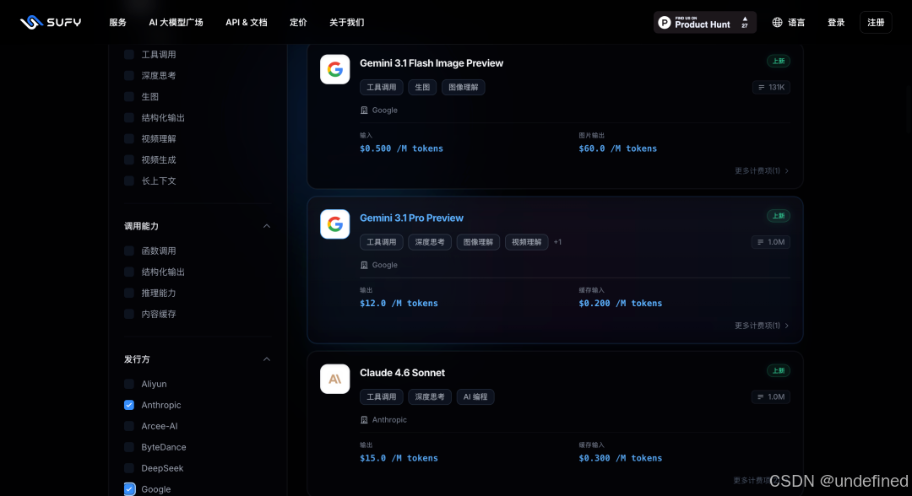This screenshot has height=496, width=912.
Task: Expand 更多计费项 on Gemini 3.1 Flash Image
Action: pos(762,170)
